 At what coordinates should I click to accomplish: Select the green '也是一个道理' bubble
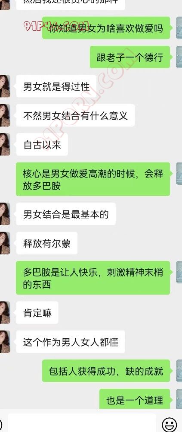[135, 399]
